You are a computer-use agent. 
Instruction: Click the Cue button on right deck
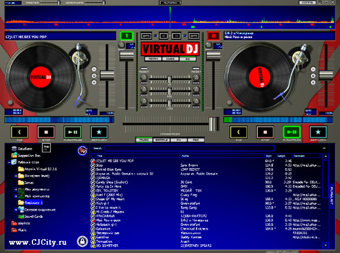point(238,132)
